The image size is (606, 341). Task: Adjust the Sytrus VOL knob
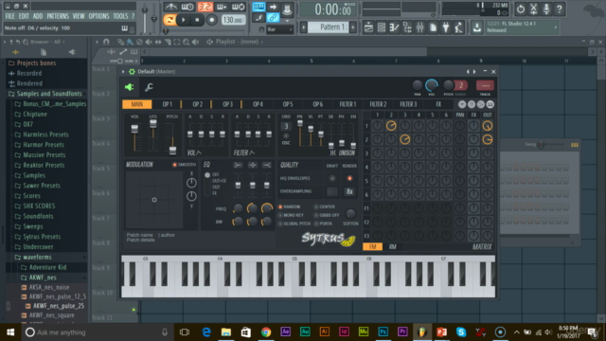pos(432,85)
